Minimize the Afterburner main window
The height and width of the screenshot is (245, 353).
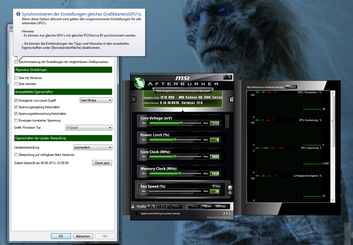pos(225,77)
